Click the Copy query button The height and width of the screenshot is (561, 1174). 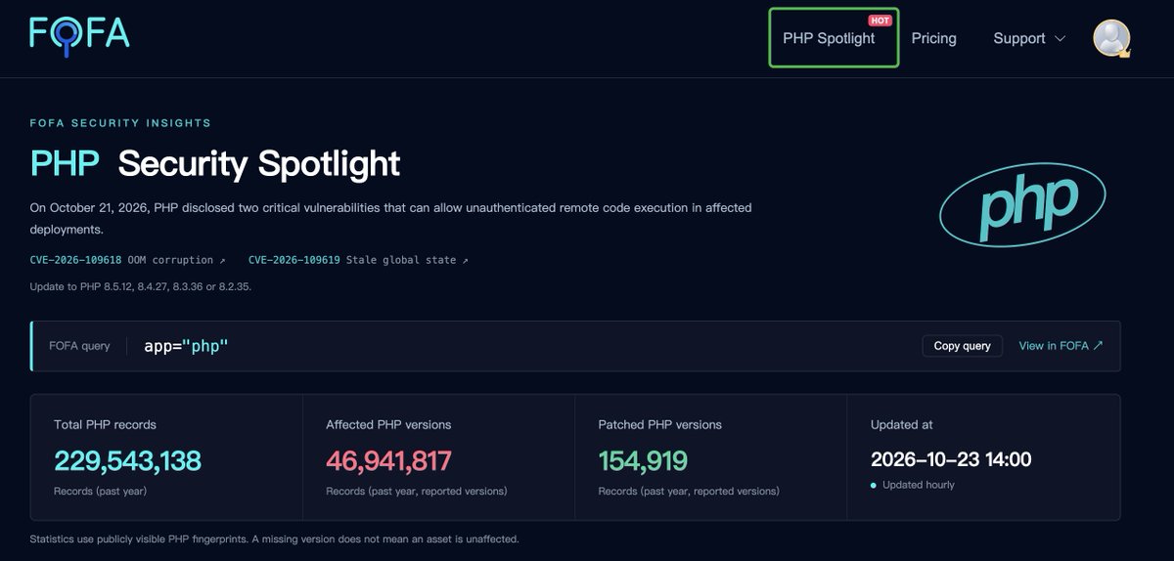pos(962,345)
